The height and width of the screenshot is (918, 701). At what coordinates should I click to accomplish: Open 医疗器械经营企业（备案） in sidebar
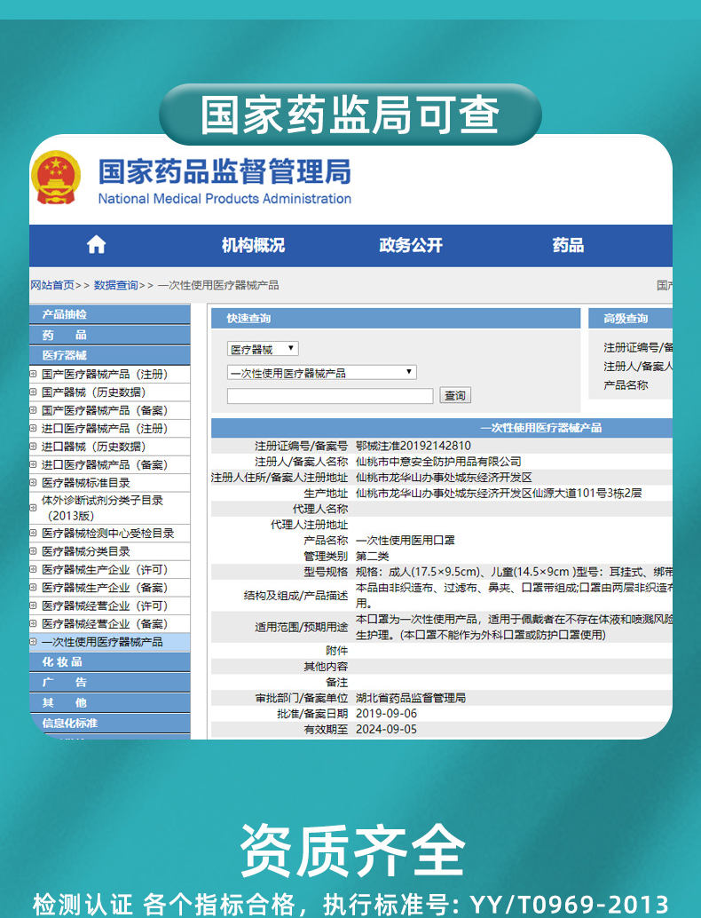105,624
